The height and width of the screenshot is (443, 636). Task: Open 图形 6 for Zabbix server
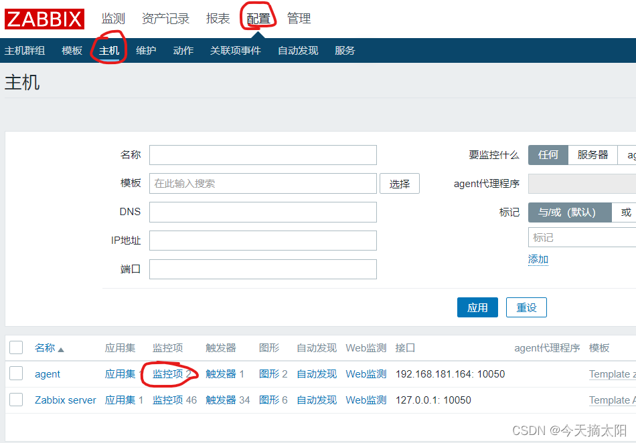(269, 400)
